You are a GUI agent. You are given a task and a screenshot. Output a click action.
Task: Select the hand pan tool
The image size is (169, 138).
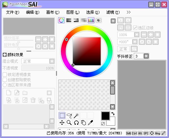coord(83,123)
